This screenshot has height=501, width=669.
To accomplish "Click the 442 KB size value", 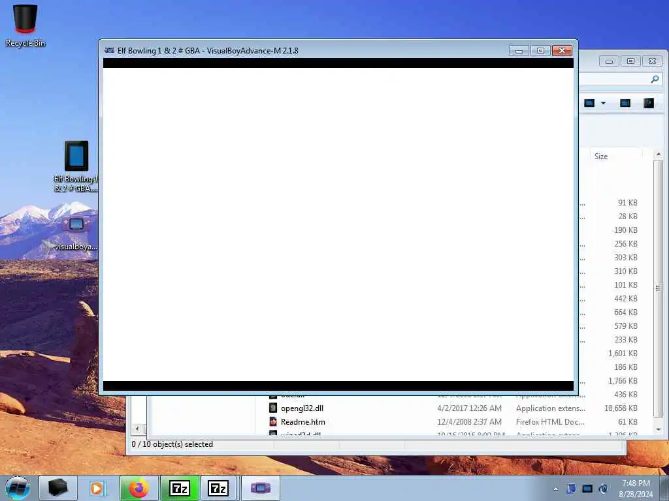I will point(626,299).
